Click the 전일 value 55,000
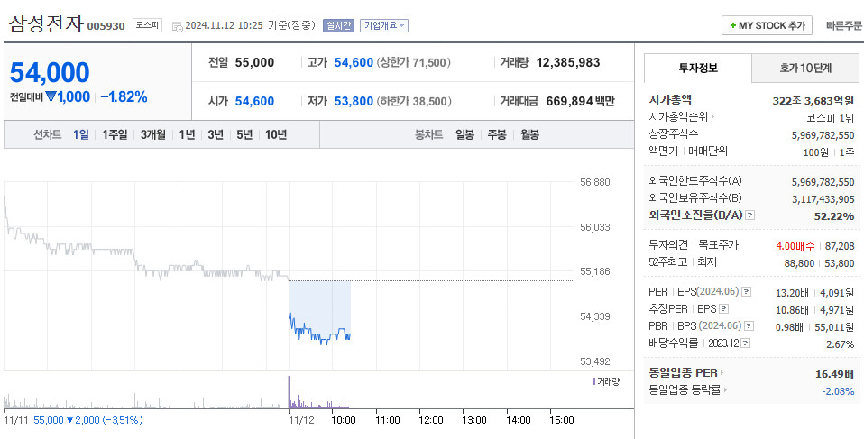Image resolution: width=864 pixels, height=439 pixels. [x=254, y=63]
